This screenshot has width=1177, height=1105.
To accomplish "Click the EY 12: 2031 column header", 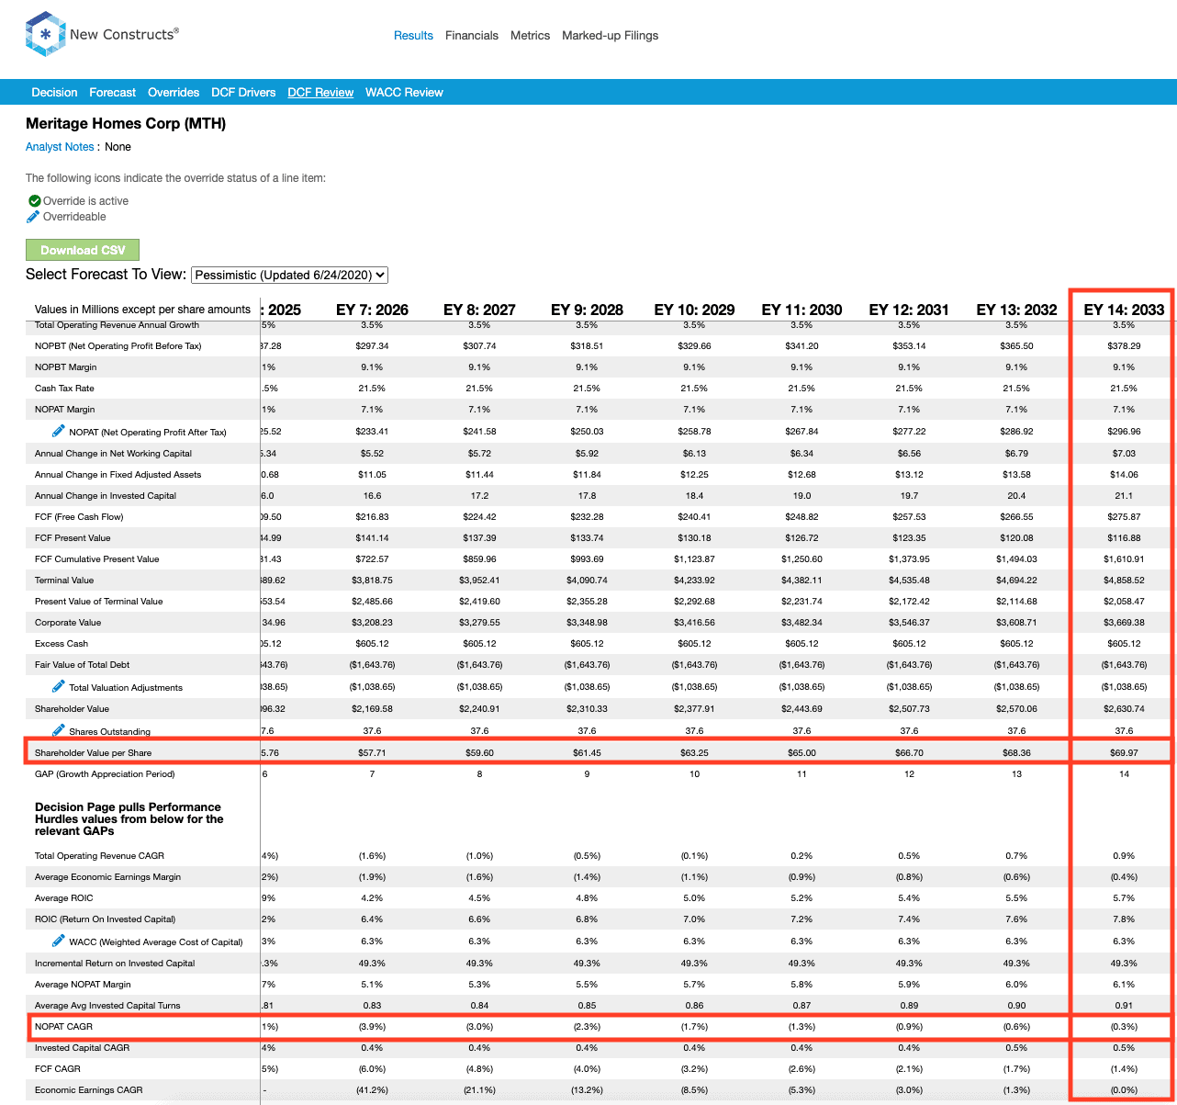I will [909, 310].
